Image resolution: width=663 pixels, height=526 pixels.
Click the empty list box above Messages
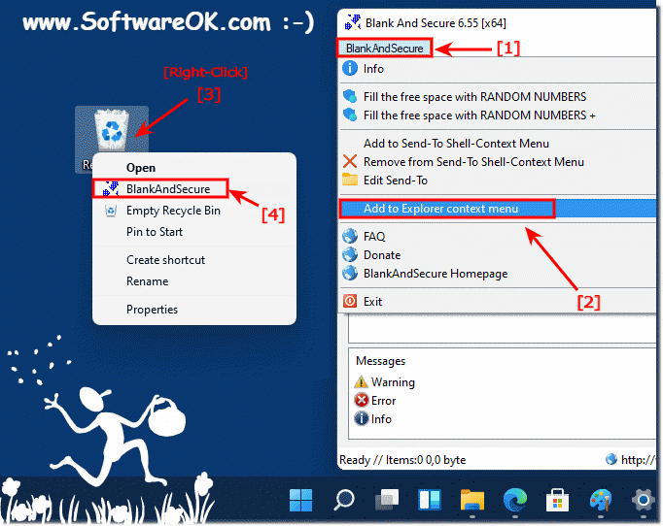(x=502, y=329)
